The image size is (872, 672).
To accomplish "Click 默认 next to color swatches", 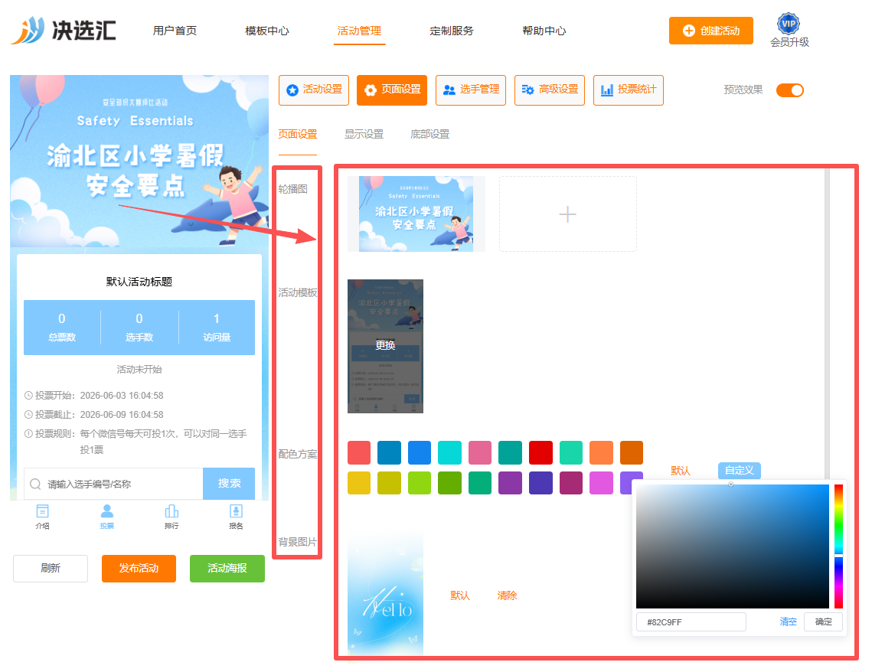I will tap(680, 471).
